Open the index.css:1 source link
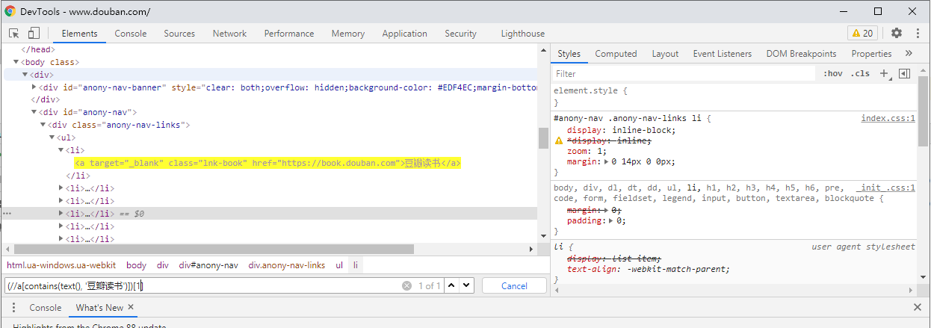 click(888, 118)
